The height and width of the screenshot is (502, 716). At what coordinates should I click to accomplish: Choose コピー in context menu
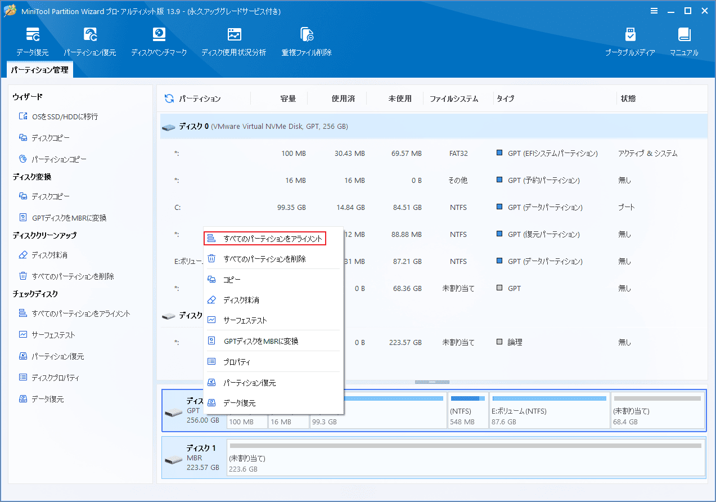pyautogui.click(x=273, y=280)
